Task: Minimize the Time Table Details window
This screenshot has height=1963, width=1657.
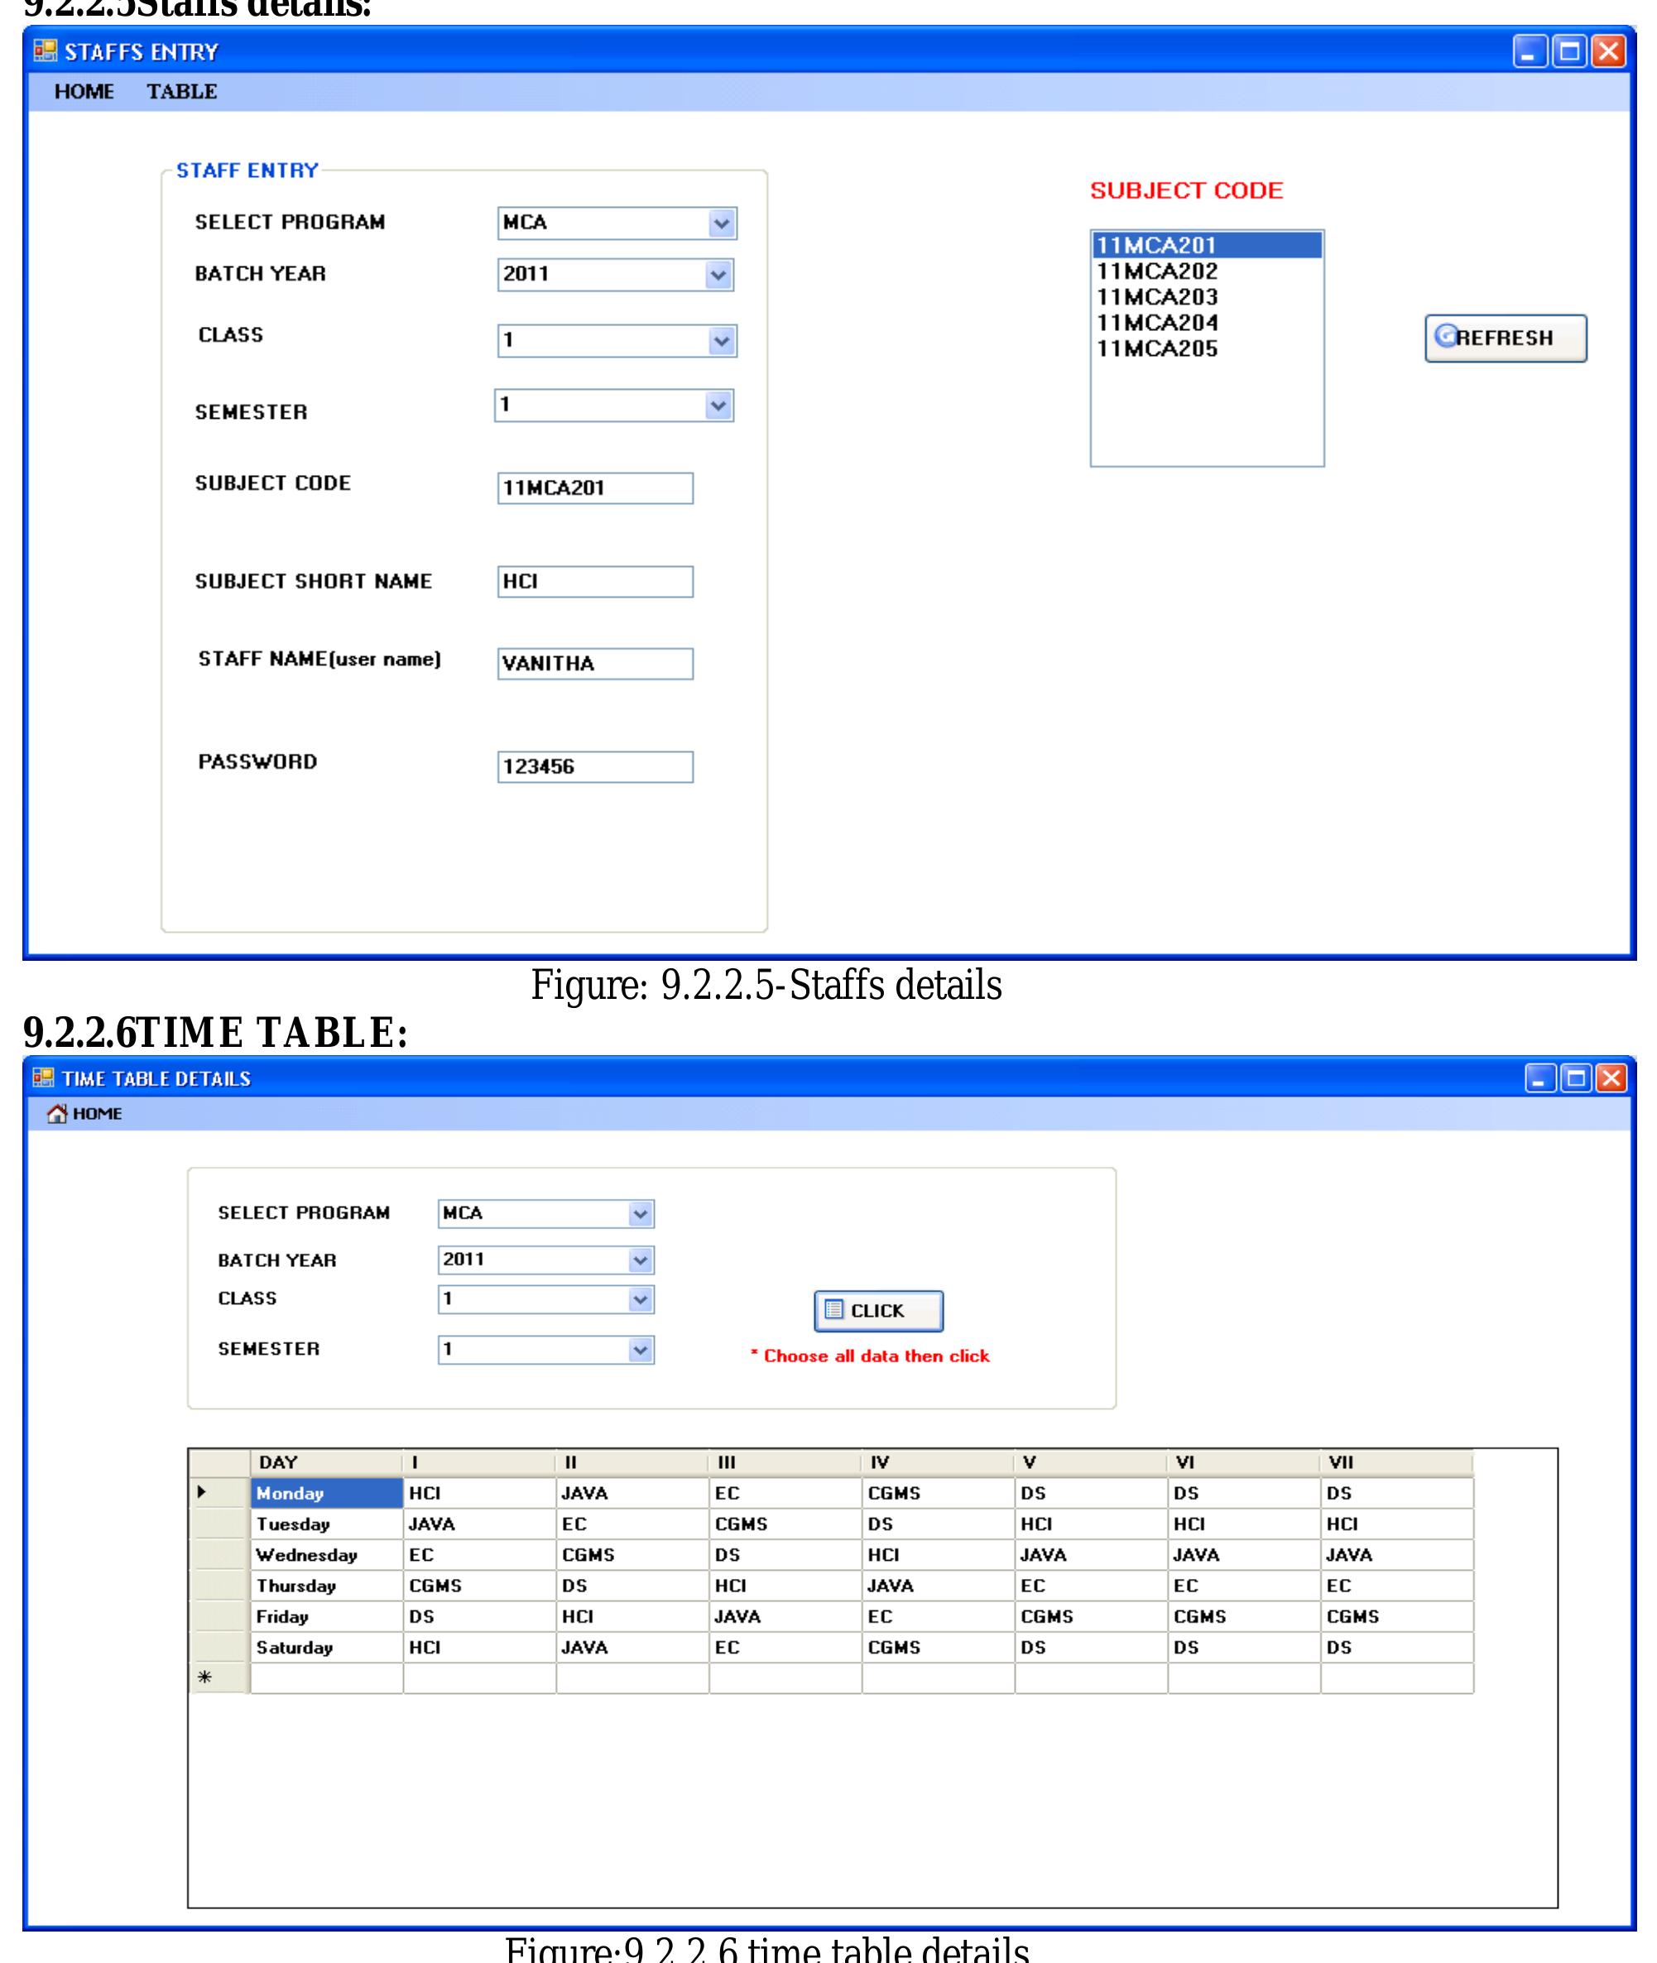Action: pos(1539,1077)
